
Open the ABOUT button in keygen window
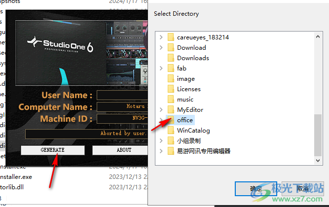[x=120, y=150]
